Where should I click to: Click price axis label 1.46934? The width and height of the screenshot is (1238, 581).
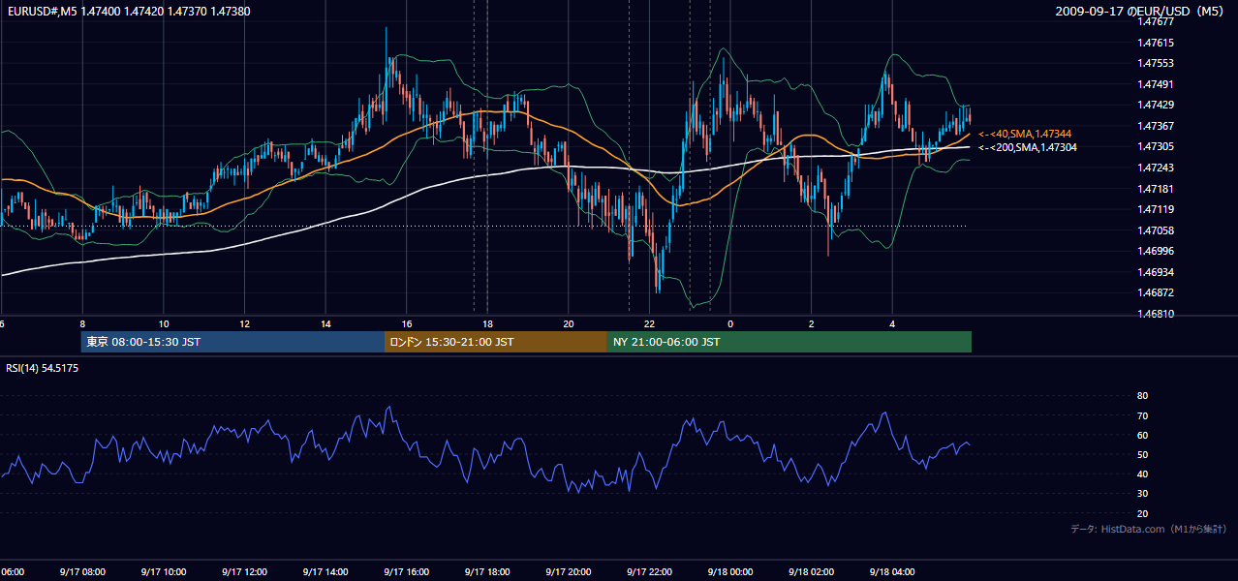click(x=1156, y=272)
